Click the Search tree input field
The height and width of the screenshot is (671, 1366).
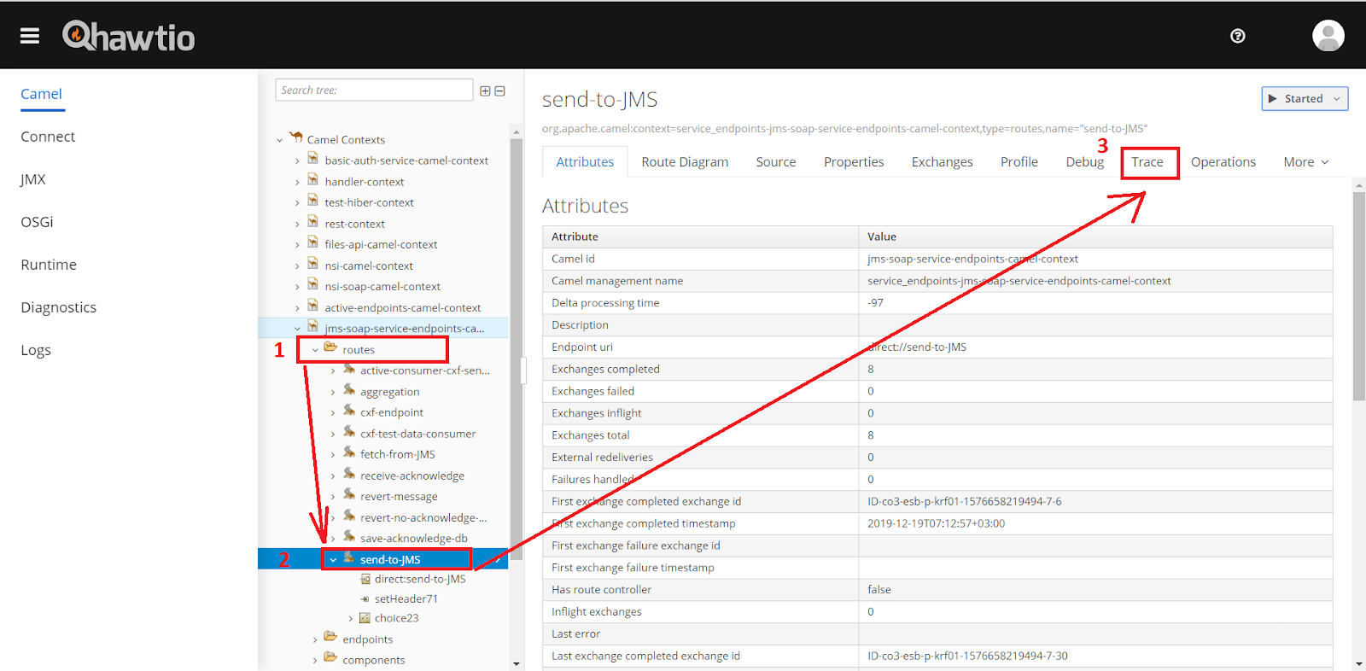tap(374, 90)
